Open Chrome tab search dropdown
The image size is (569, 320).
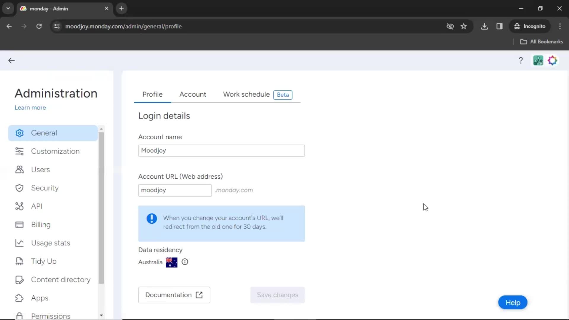[x=8, y=9]
